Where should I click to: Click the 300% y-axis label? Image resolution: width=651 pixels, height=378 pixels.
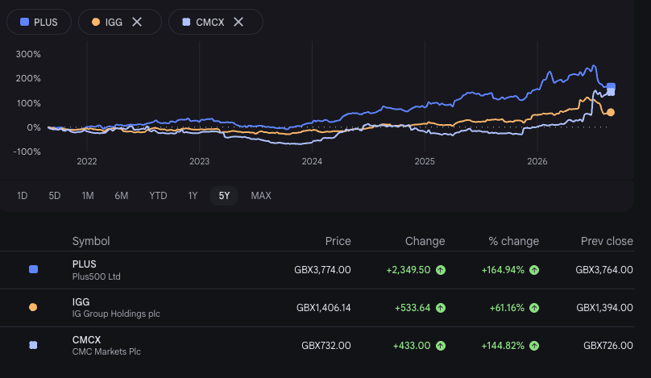pyautogui.click(x=28, y=54)
